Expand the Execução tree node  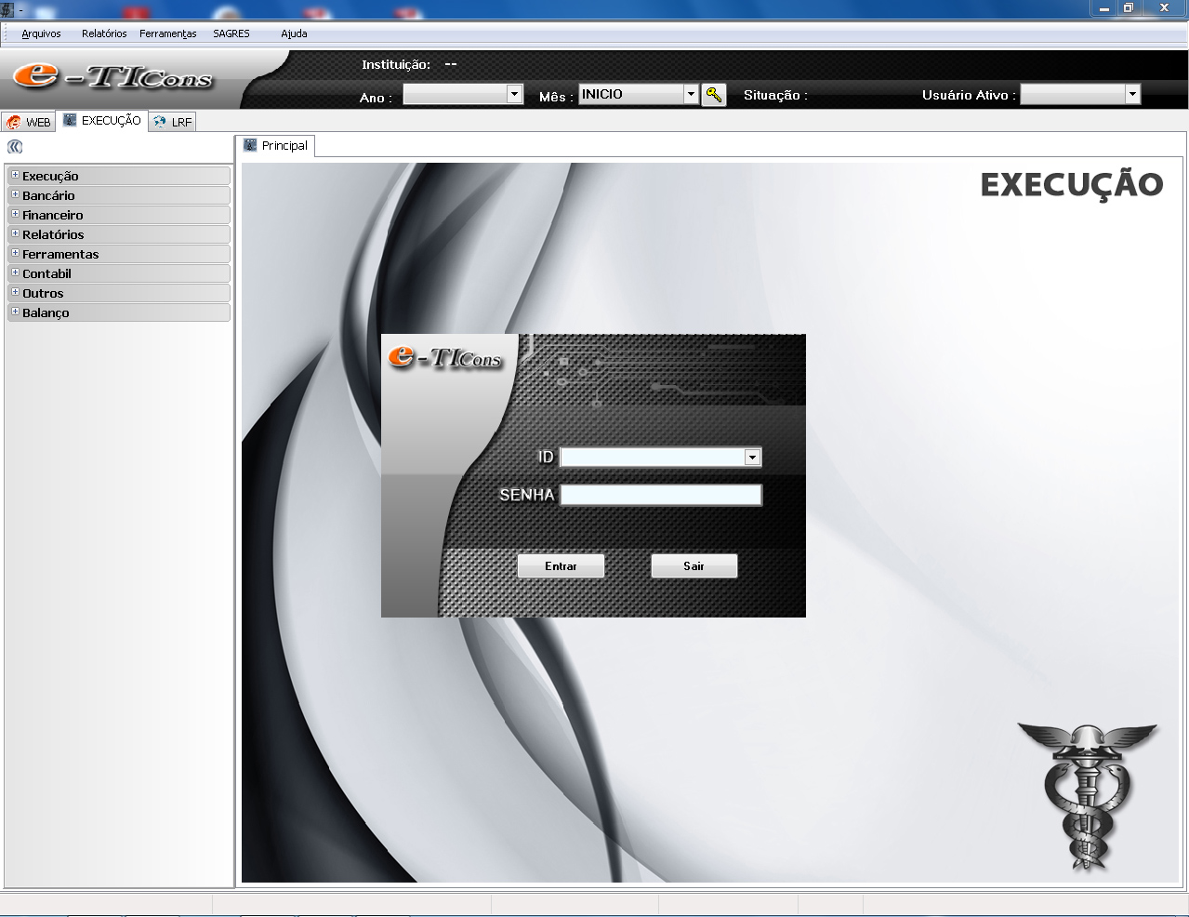[x=15, y=175]
